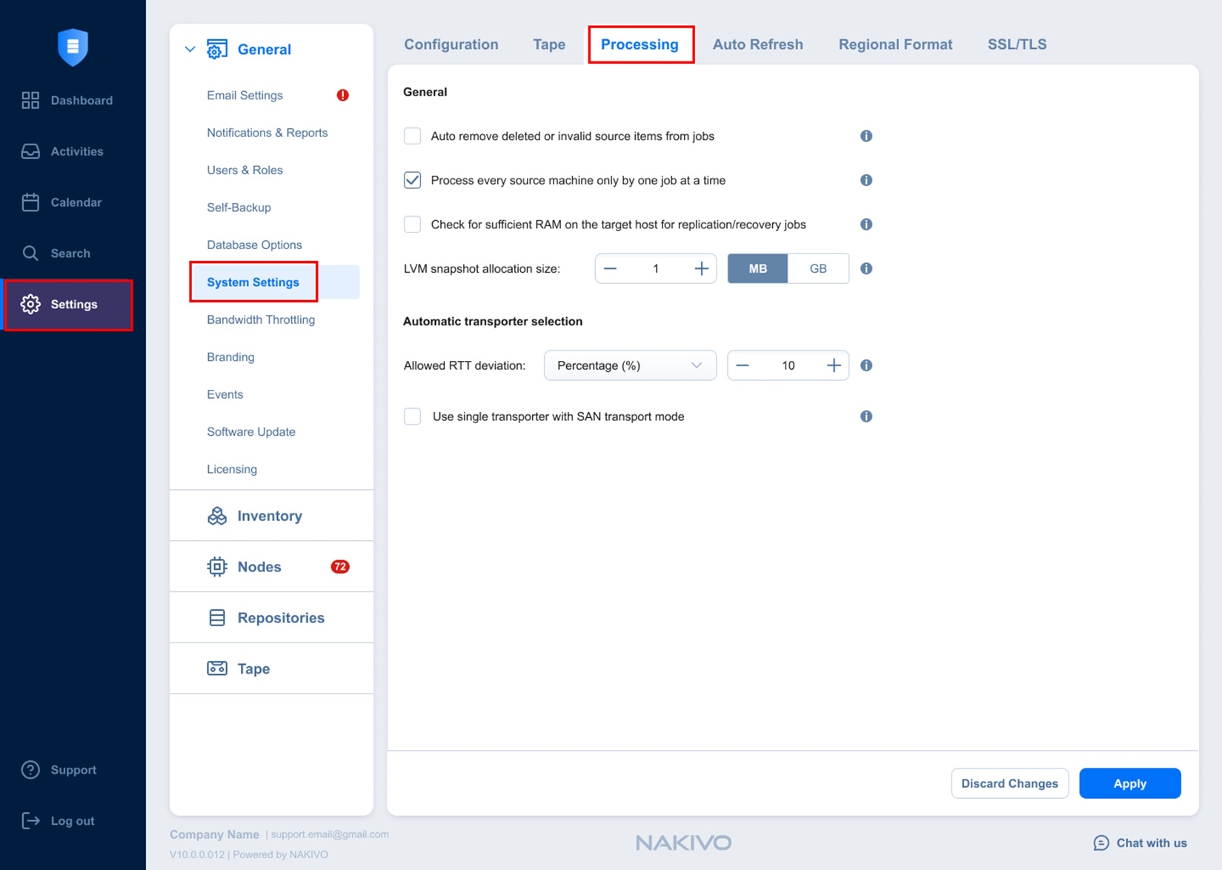Click the Apply button
Image resolution: width=1222 pixels, height=870 pixels.
[x=1129, y=783]
